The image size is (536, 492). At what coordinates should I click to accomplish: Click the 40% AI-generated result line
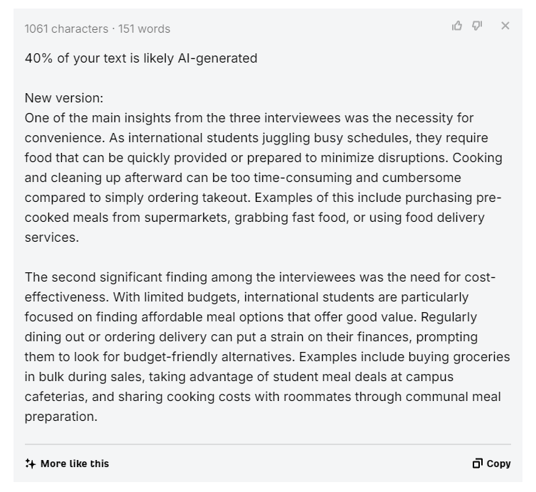point(141,58)
